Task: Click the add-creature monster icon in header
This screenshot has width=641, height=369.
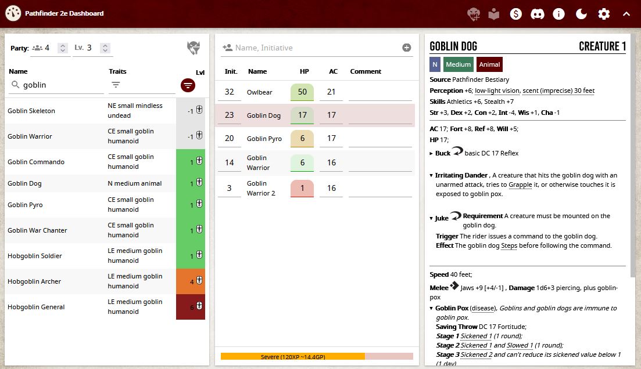Action: 474,14
